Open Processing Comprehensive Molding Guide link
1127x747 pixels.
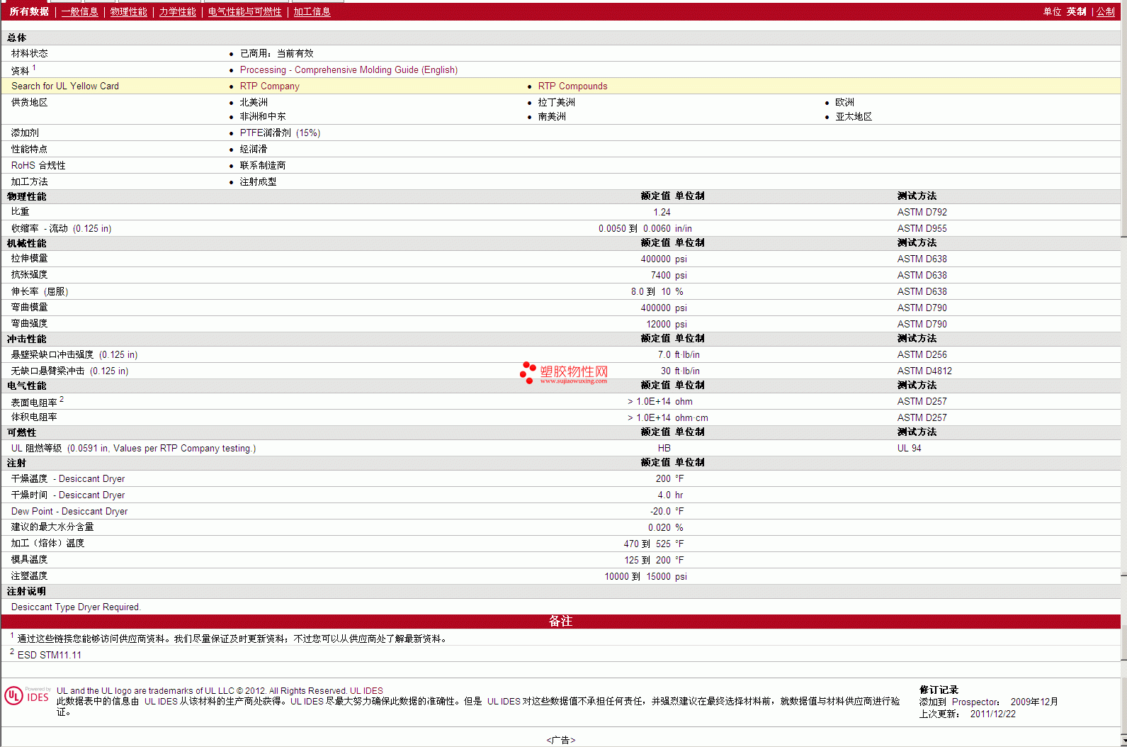point(349,69)
